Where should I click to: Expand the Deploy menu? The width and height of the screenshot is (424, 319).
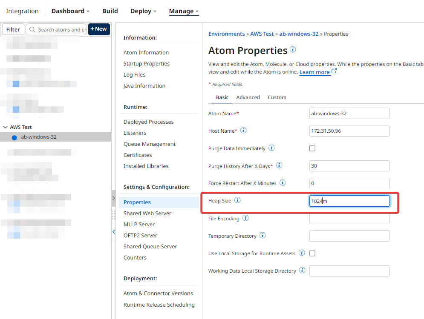pos(143,11)
